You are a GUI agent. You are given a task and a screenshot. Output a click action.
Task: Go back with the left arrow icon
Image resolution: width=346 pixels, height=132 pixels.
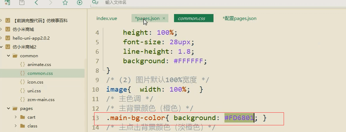[x=36, y=2]
